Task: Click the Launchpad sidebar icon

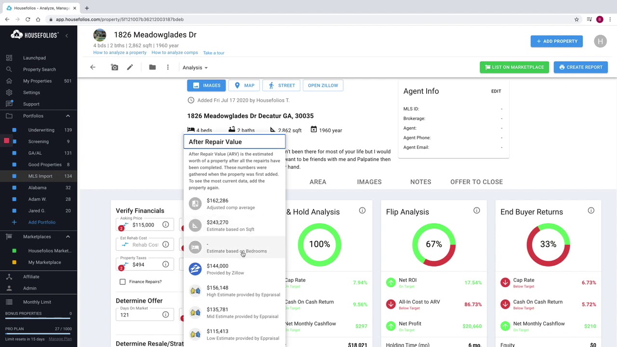Action: tap(9, 58)
